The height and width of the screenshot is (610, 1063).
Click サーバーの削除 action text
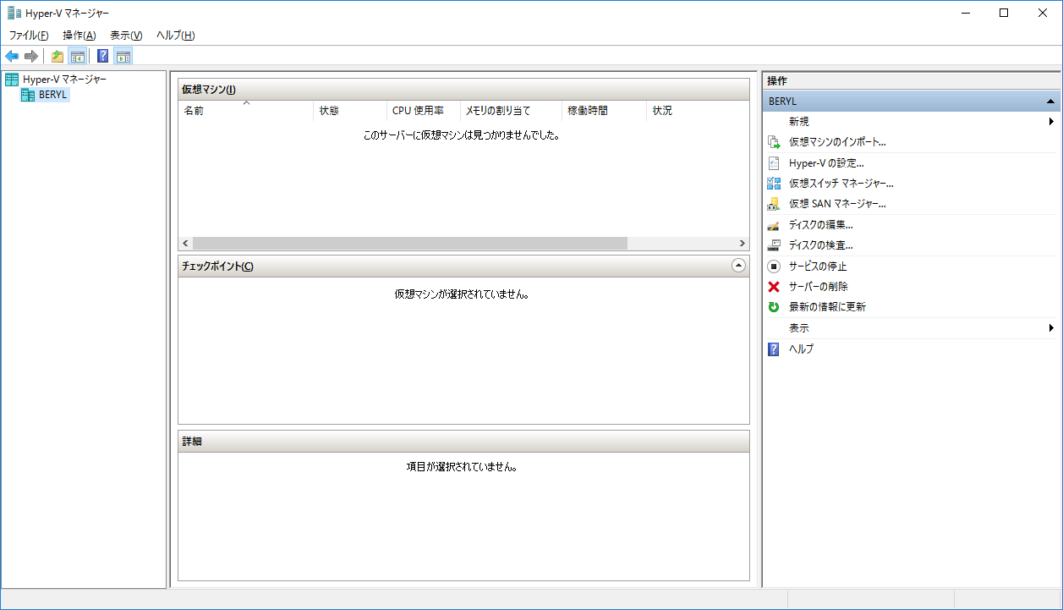[819, 287]
